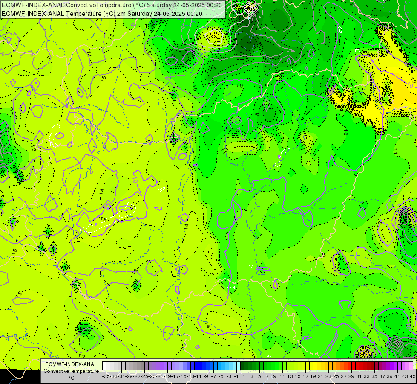Click the legend scale value '-19'
417x384 pixels.
[x=167, y=376]
